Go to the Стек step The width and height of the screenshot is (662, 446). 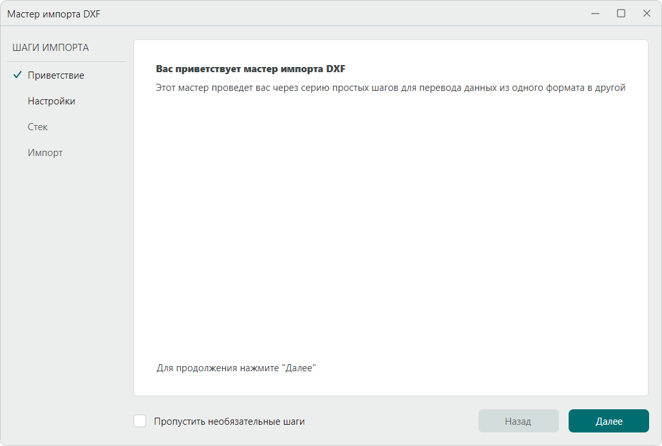[x=37, y=127]
